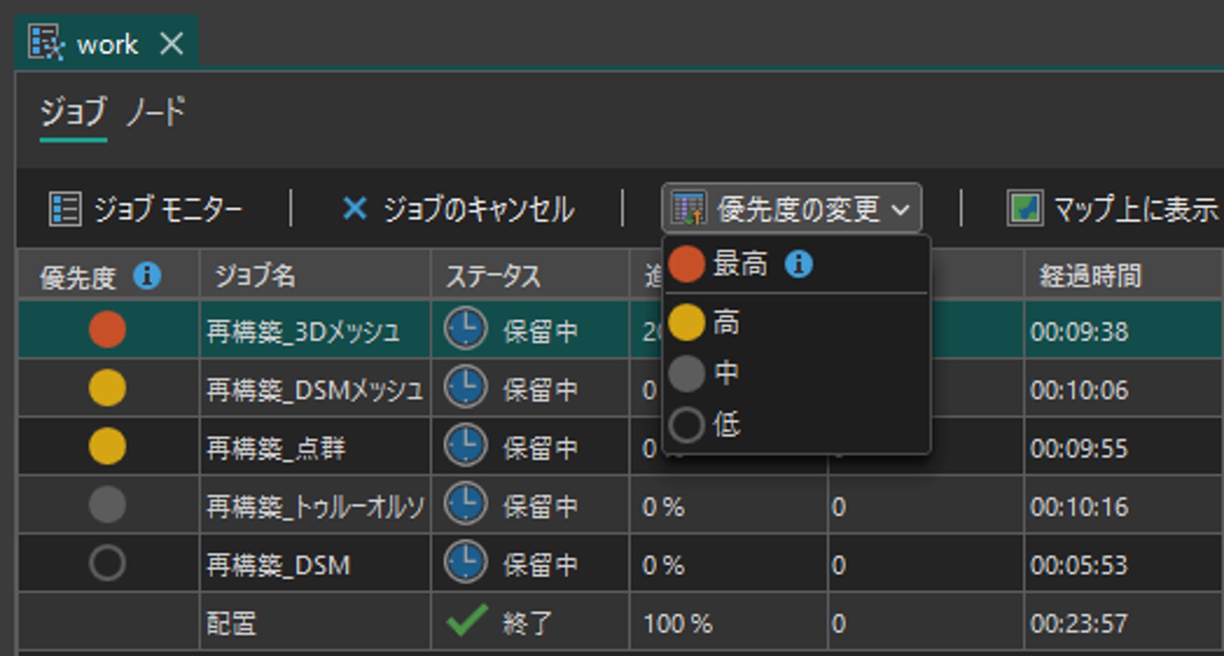Click info icon beside 最高 option
1224x656 pixels.
coord(798,264)
